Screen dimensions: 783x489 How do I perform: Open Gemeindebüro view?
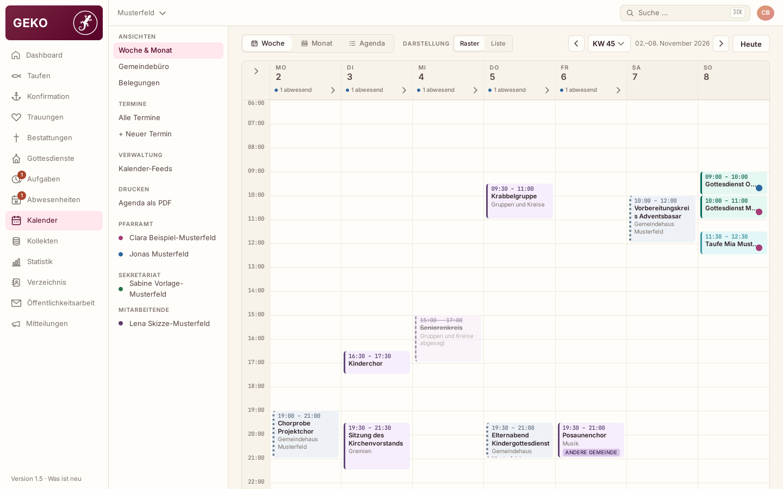[168, 66]
